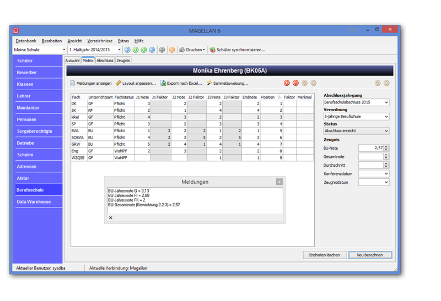Click grayed confirm check icon above table
Image resolution: width=441 pixels, height=301 pixels.
305,83
